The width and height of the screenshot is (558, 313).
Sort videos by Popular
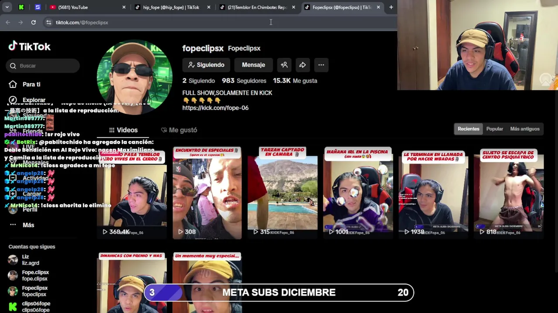[x=494, y=129]
